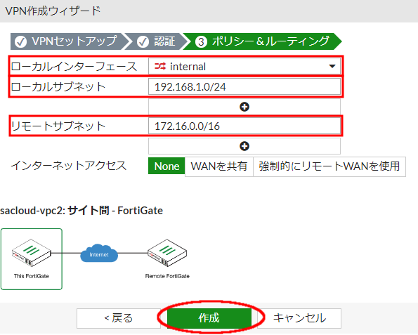The height and width of the screenshot is (335, 418).
Task: Select 強制的にリモートWANを使用 option
Action: click(329, 166)
